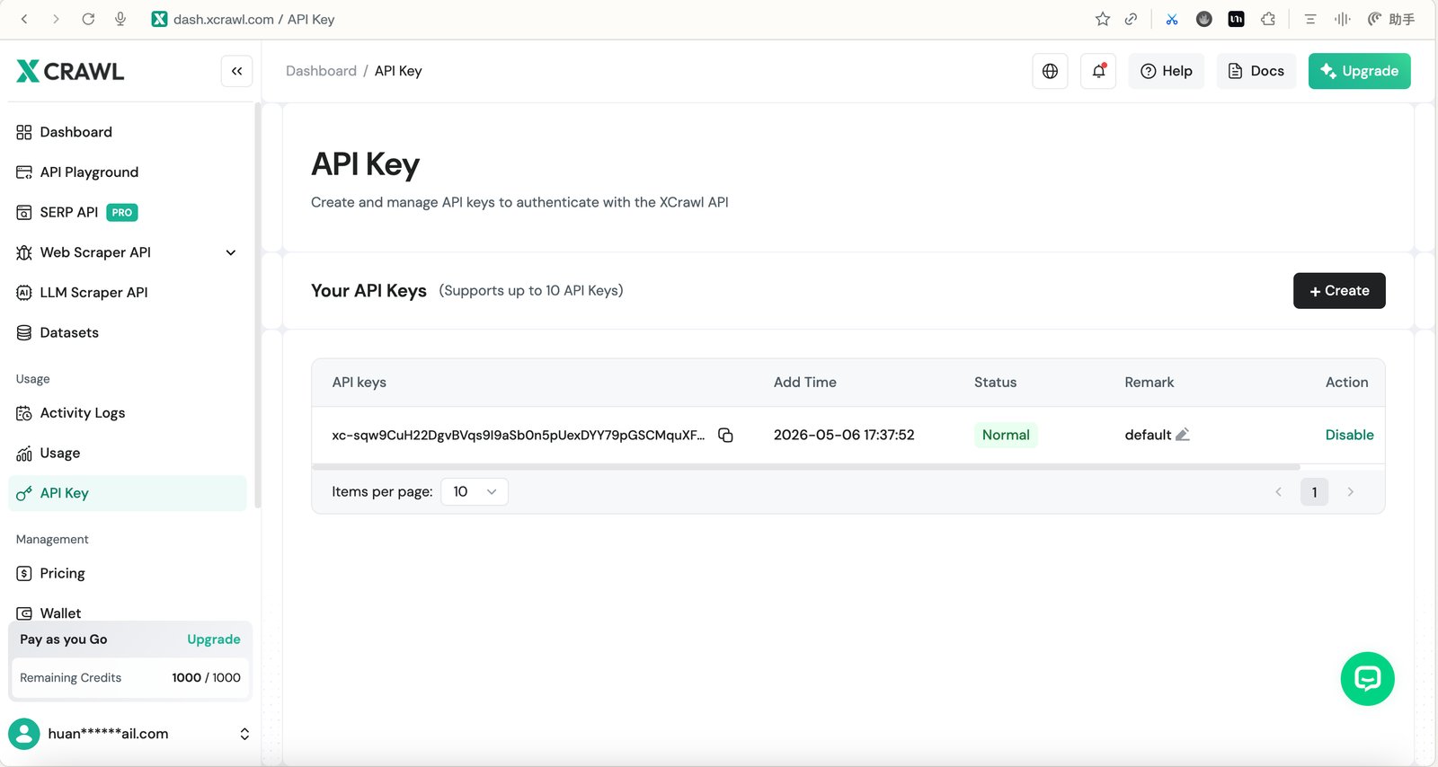Edit the default remark pencil icon
Screen dimensions: 1438x767
click(1183, 435)
